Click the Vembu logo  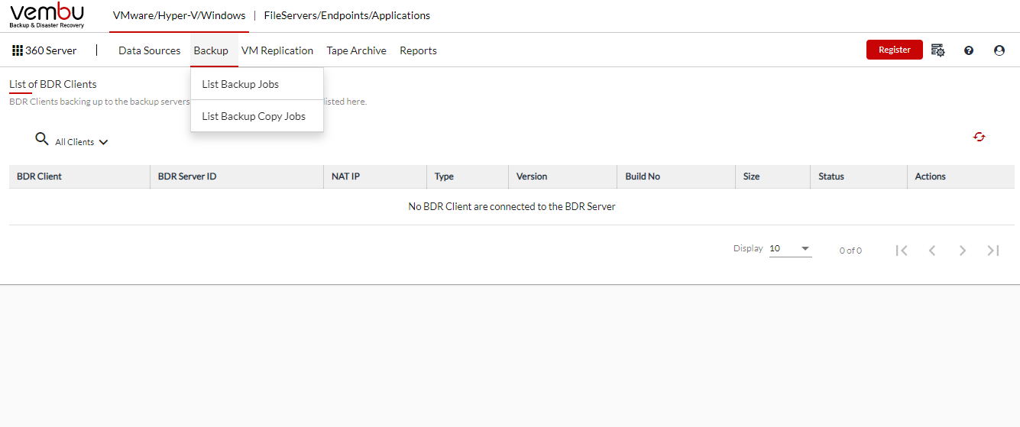pyautogui.click(x=47, y=15)
